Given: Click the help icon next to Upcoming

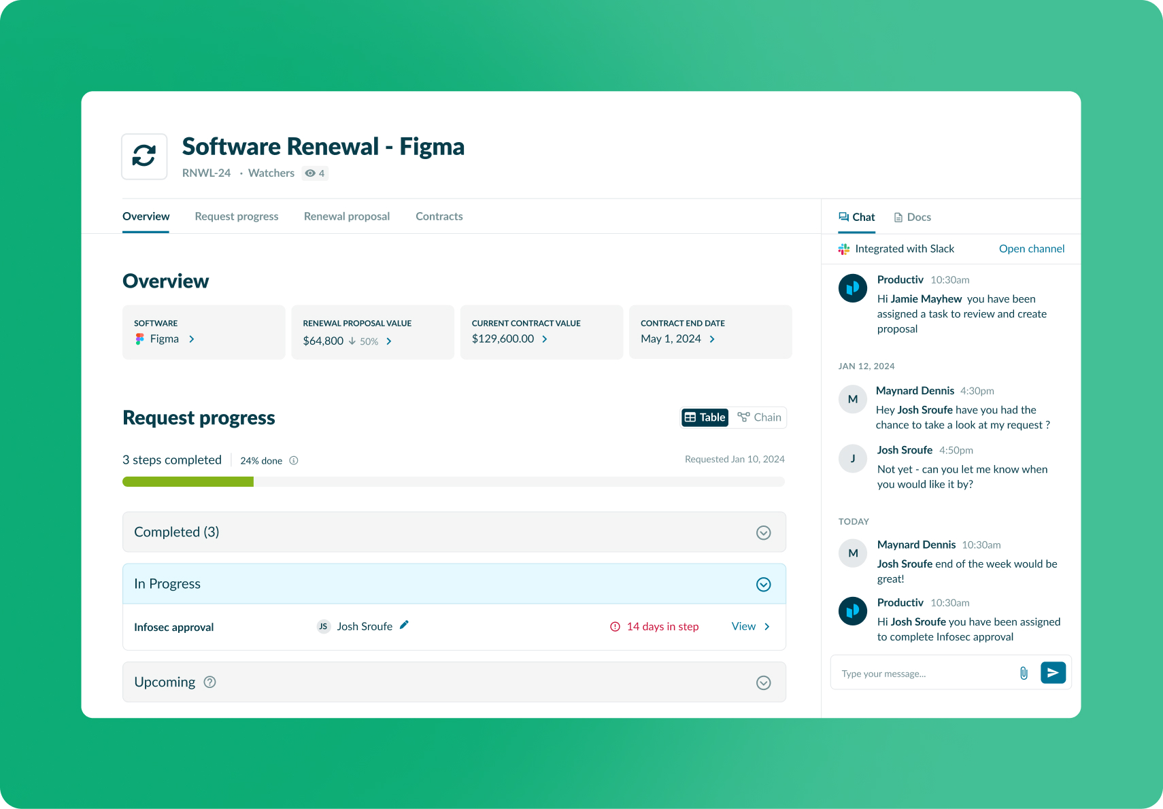Looking at the screenshot, I should [210, 682].
